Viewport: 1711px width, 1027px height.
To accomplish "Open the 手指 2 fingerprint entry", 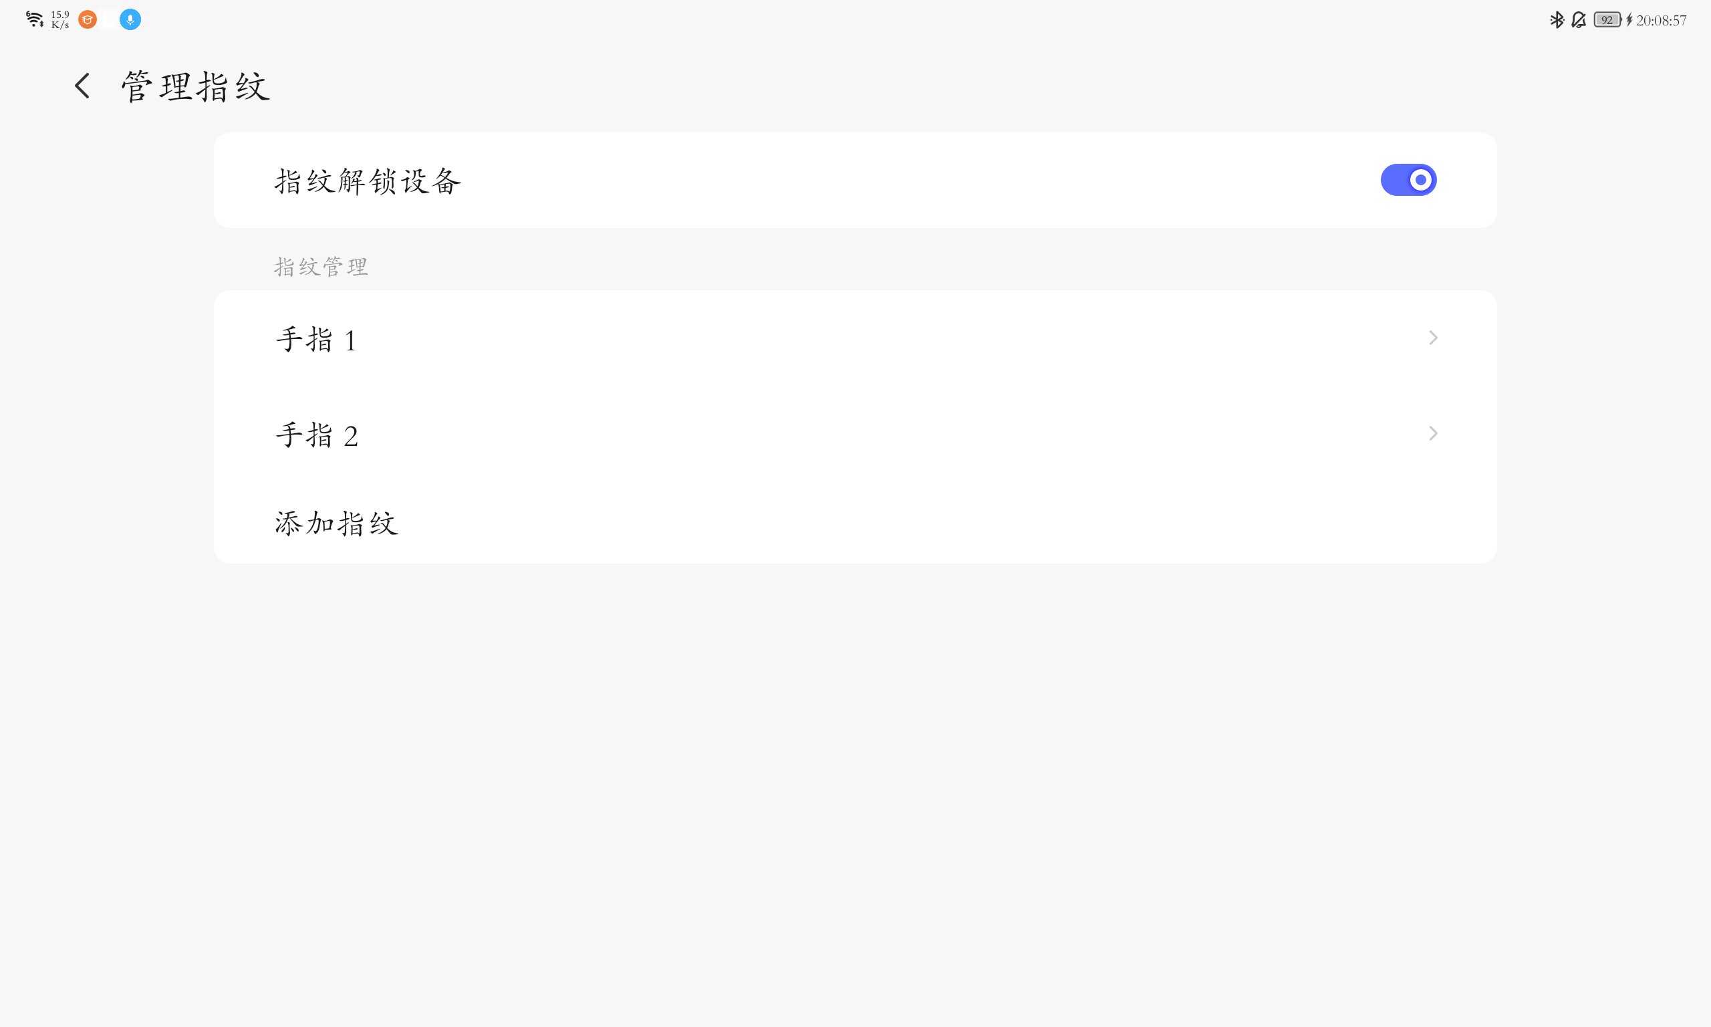I will point(855,434).
